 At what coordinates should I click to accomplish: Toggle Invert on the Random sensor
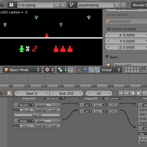54,110
